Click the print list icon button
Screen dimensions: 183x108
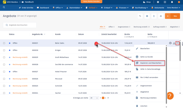point(161,16)
